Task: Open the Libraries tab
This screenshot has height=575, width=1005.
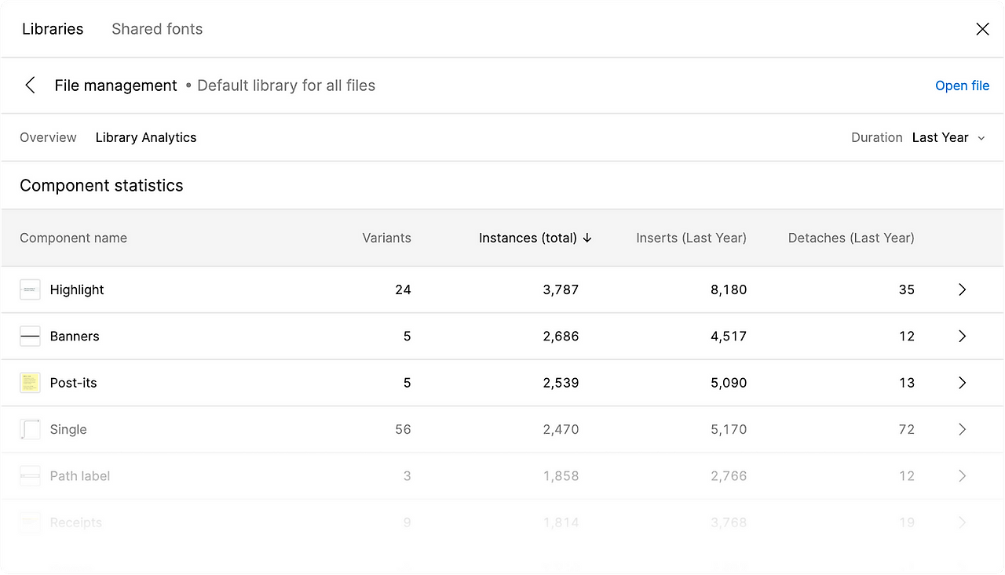Action: [x=53, y=29]
